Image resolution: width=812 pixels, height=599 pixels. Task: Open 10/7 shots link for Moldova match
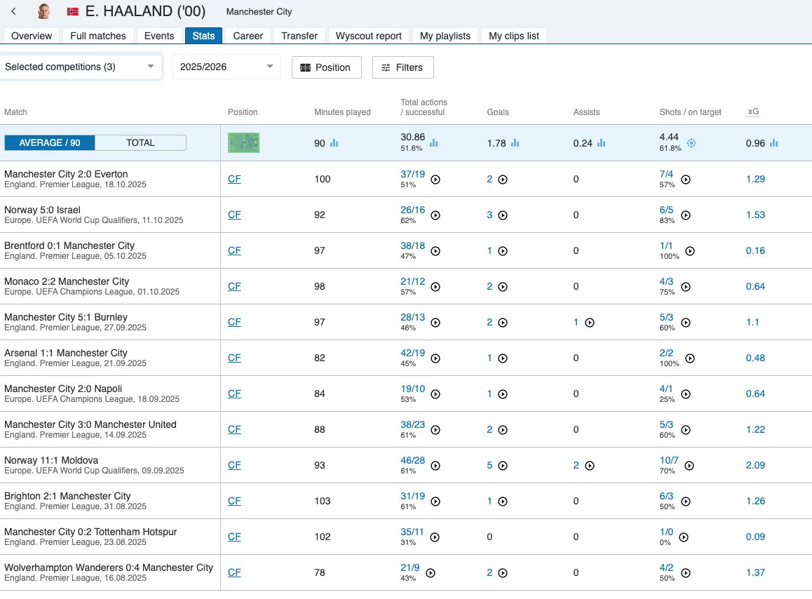point(669,460)
